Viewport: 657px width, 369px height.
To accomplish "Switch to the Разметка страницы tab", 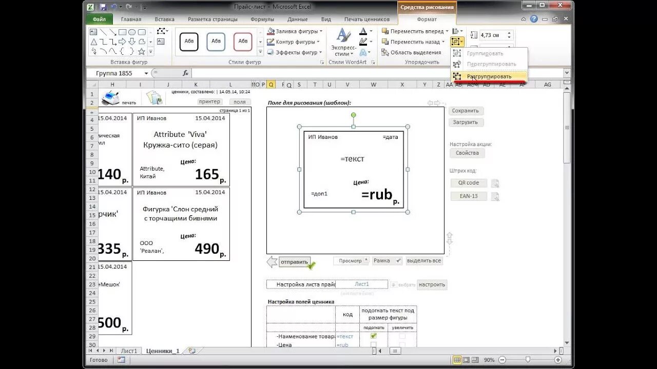I will click(x=212, y=19).
